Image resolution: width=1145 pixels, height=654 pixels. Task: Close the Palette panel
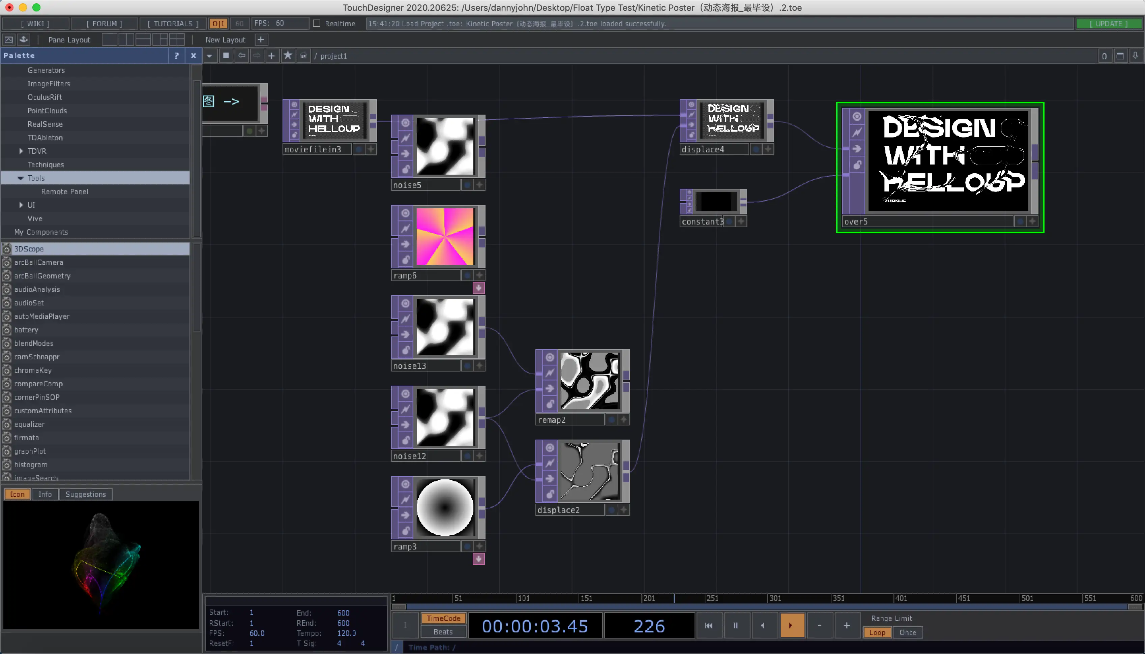(x=193, y=56)
